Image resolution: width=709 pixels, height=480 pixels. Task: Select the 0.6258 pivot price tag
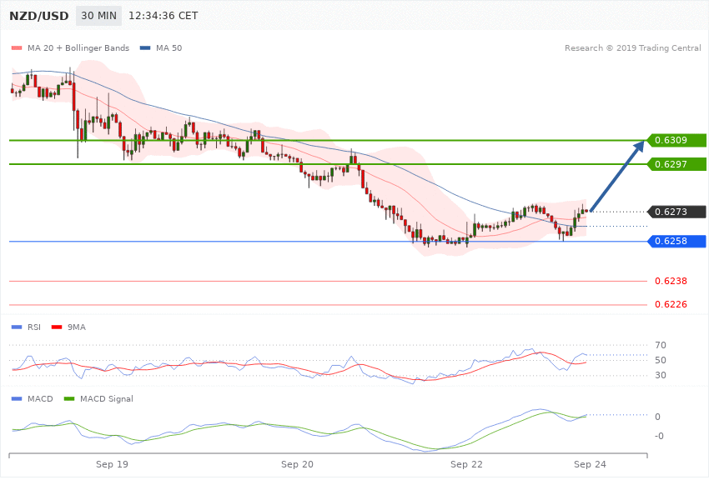click(676, 241)
